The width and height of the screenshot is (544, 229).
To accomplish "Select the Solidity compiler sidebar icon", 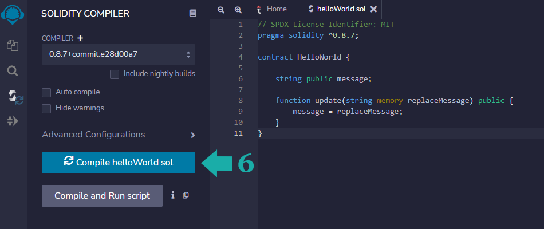I will [14, 96].
